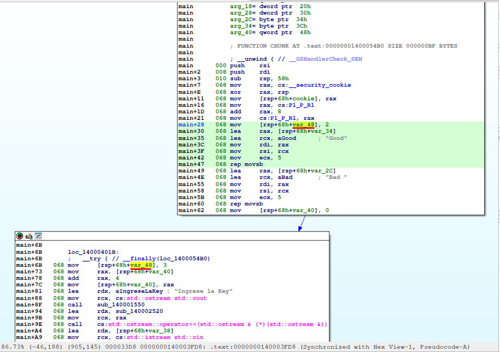The height and width of the screenshot is (352, 500).
Task: Click __GSHandlerCheck_SEH in unwind comment
Action: [x=325, y=59]
